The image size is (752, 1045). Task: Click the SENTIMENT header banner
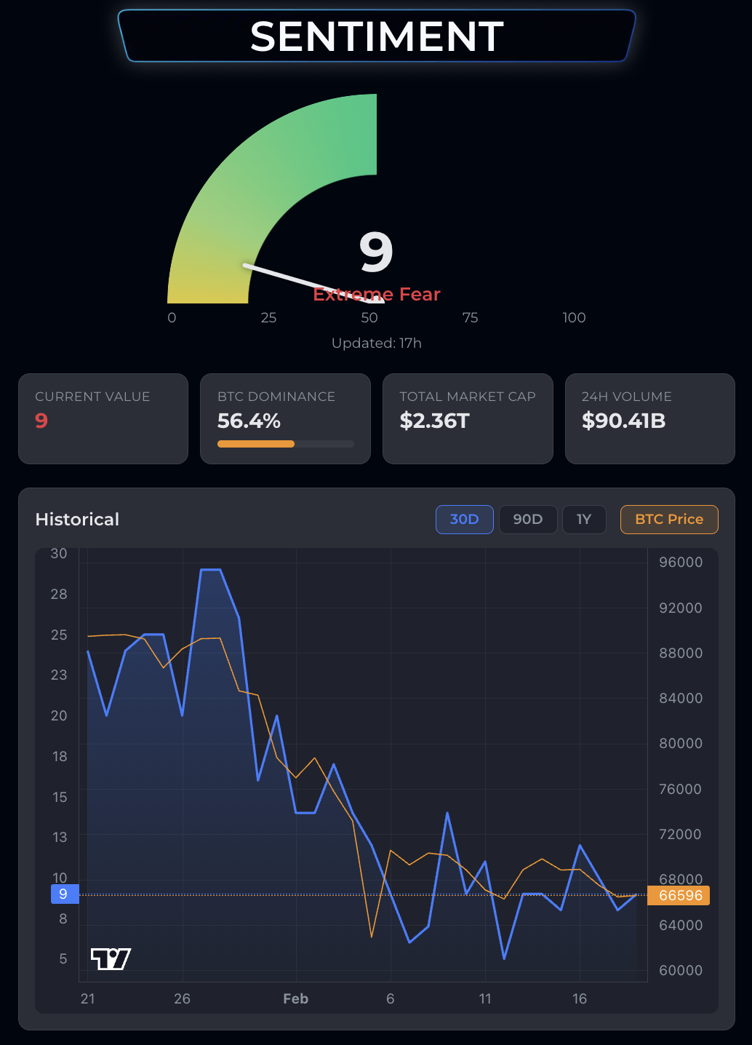377,36
